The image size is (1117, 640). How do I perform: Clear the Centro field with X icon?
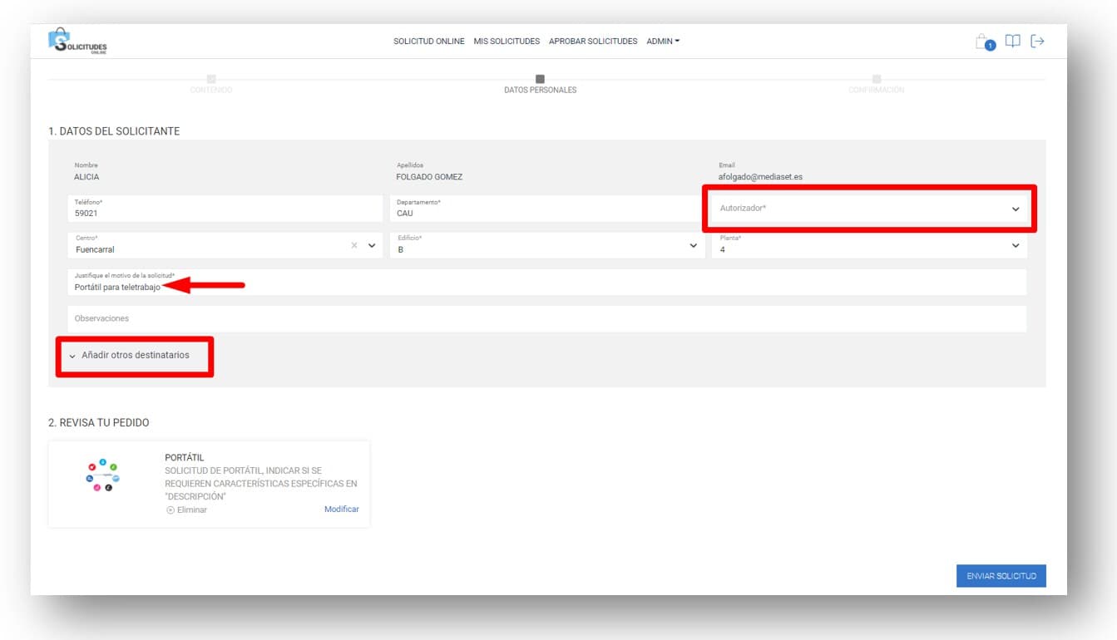point(354,246)
